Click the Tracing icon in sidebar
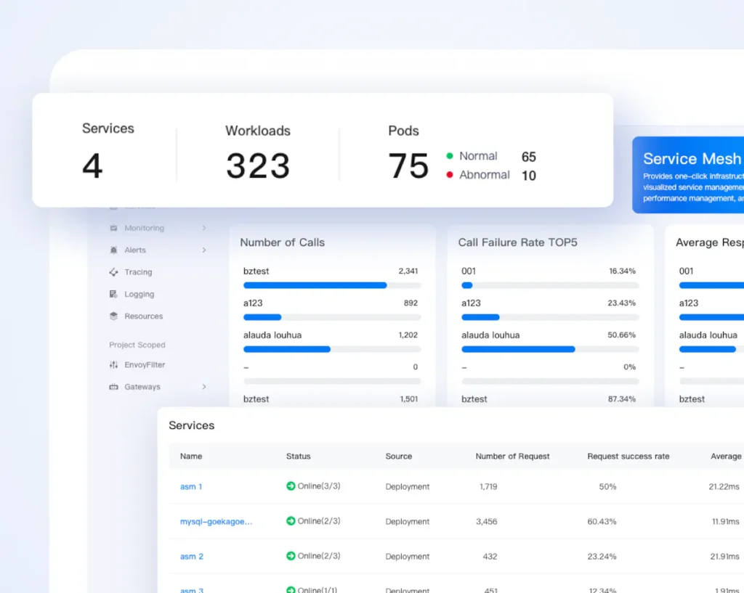 (x=113, y=272)
